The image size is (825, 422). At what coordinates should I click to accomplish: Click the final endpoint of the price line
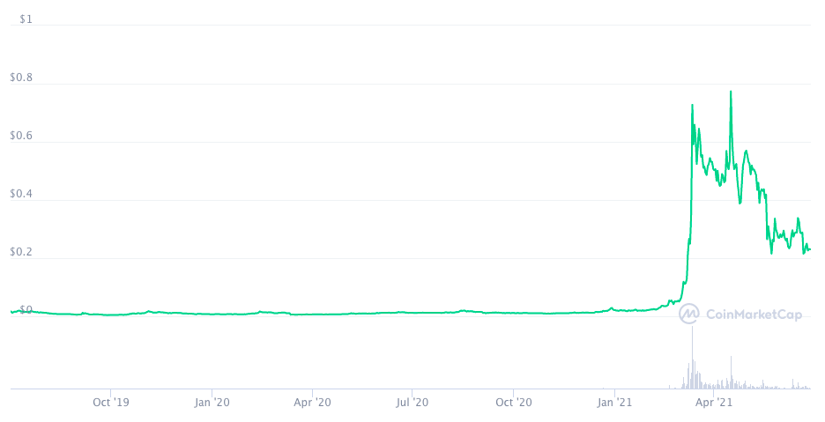click(x=810, y=249)
